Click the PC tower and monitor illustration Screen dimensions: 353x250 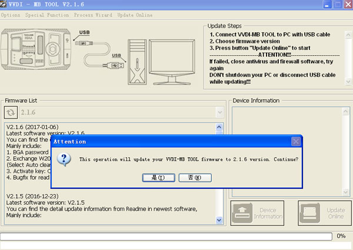161,62
